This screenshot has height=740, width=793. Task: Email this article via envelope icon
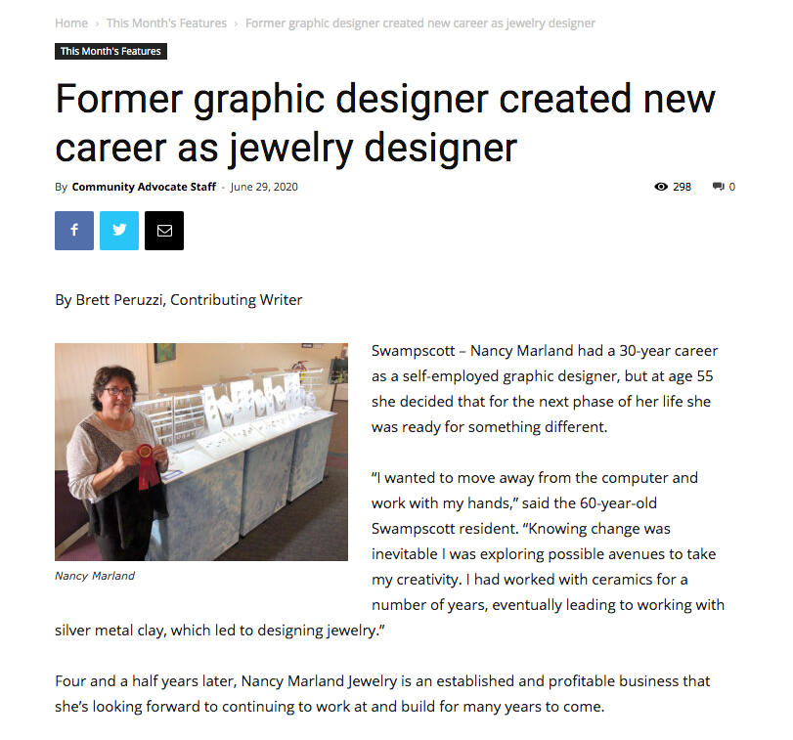coord(164,231)
